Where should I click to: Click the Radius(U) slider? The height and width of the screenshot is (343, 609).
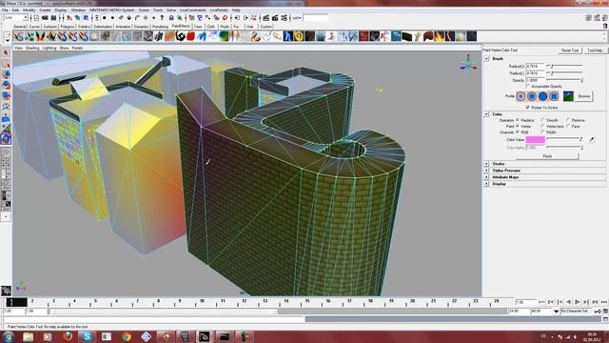(x=564, y=66)
